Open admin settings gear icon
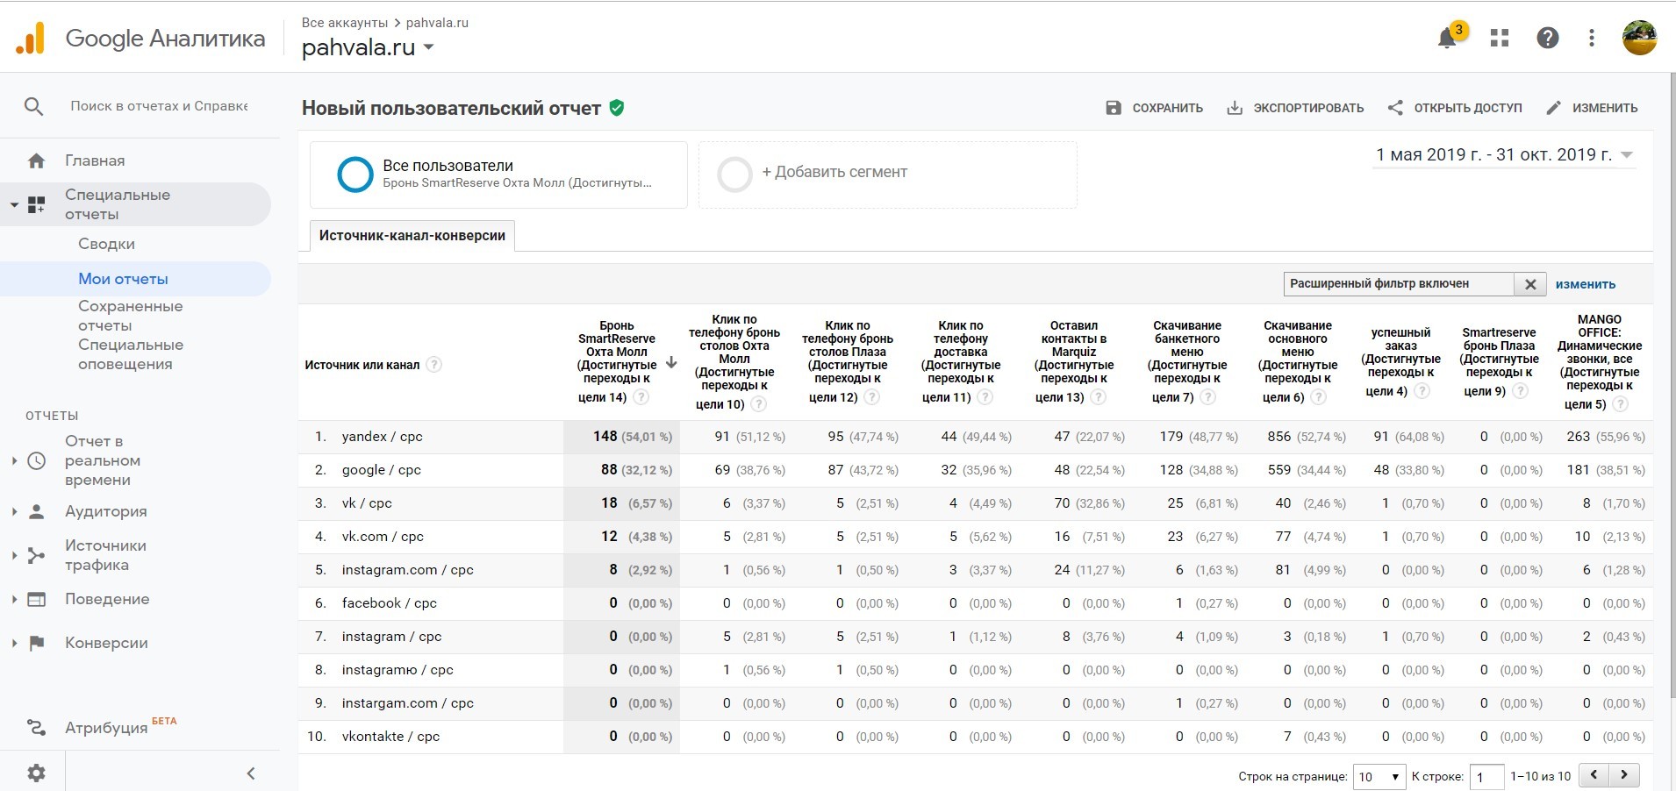The width and height of the screenshot is (1676, 791). (36, 773)
